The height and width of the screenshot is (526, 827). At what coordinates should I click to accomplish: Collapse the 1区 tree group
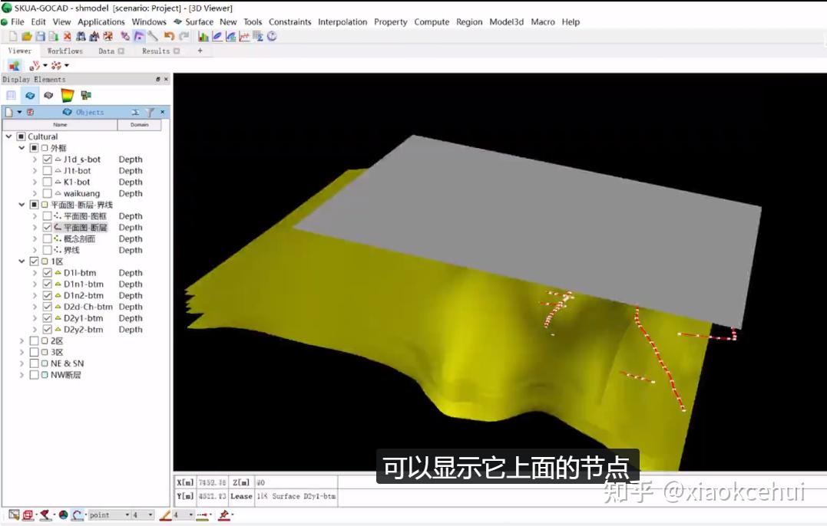pos(22,261)
